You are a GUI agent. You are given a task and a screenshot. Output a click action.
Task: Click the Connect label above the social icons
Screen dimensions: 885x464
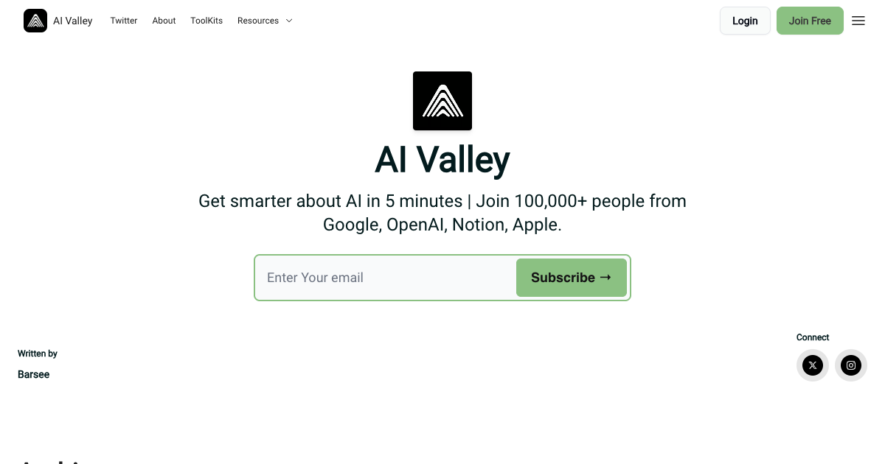pyautogui.click(x=813, y=337)
